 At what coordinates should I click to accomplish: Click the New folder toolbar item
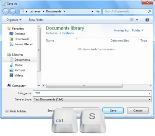click(x=36, y=20)
